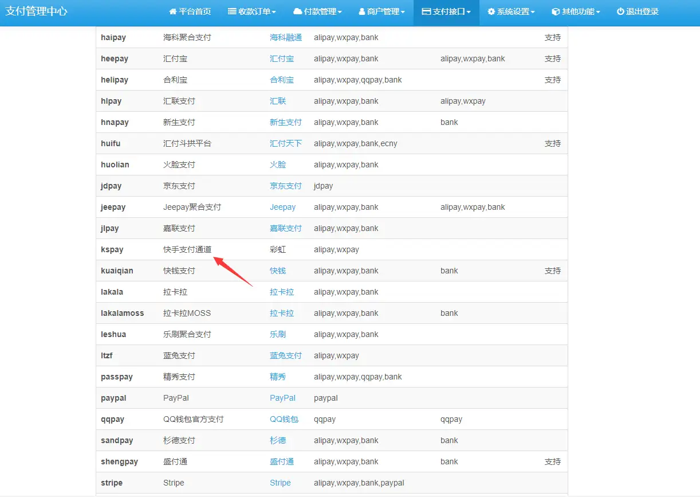This screenshot has width=700, height=497.
Task: Click the cloud icon on 付款管理 menu
Action: tap(297, 11)
